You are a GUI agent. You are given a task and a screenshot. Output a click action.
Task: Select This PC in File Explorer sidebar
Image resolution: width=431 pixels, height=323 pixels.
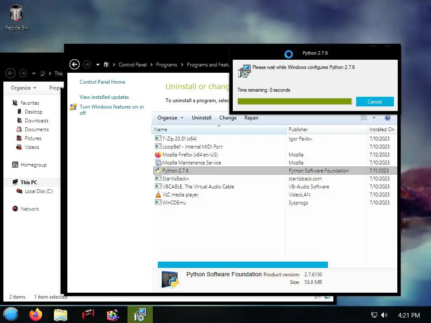[x=29, y=183]
